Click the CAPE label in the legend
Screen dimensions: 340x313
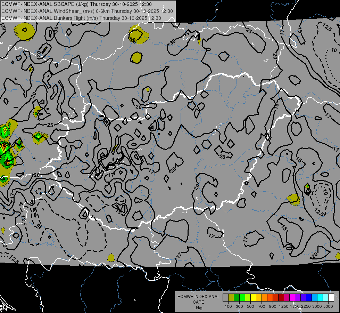click(x=198, y=302)
